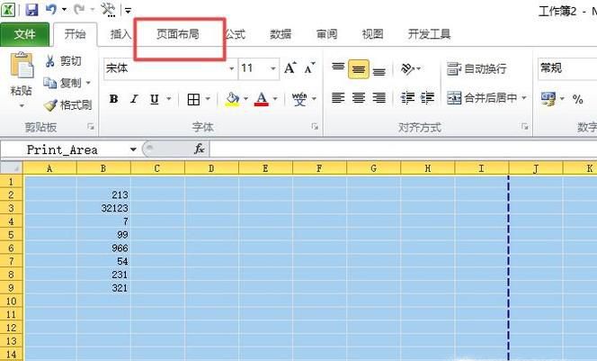Click the Excel application icon
Viewport: 597px width, 361px height.
pyautogui.click(x=8, y=9)
